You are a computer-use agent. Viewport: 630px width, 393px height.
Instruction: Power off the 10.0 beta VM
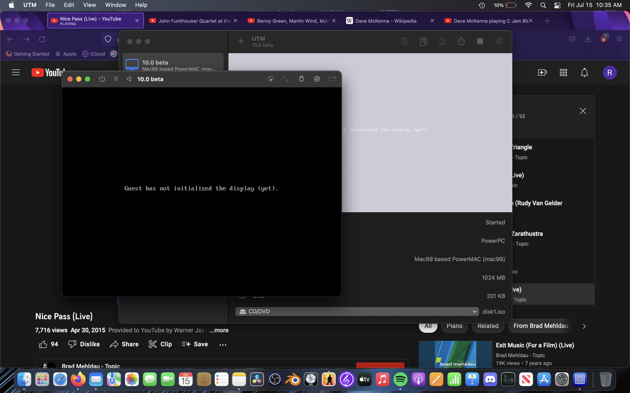[102, 79]
